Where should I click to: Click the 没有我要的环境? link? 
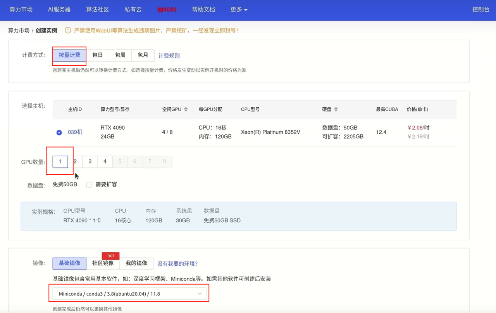[177, 264]
